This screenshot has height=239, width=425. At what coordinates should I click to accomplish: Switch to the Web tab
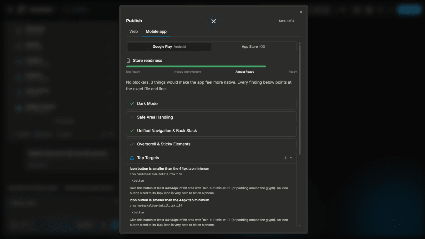pyautogui.click(x=134, y=32)
